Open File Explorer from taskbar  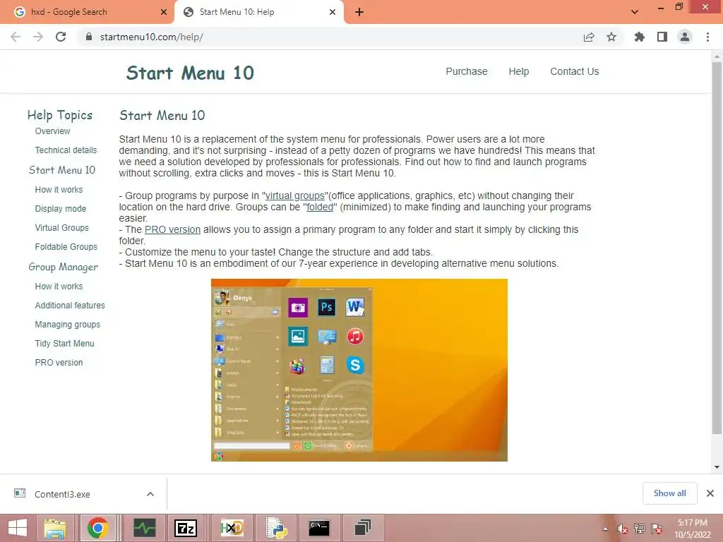click(55, 528)
